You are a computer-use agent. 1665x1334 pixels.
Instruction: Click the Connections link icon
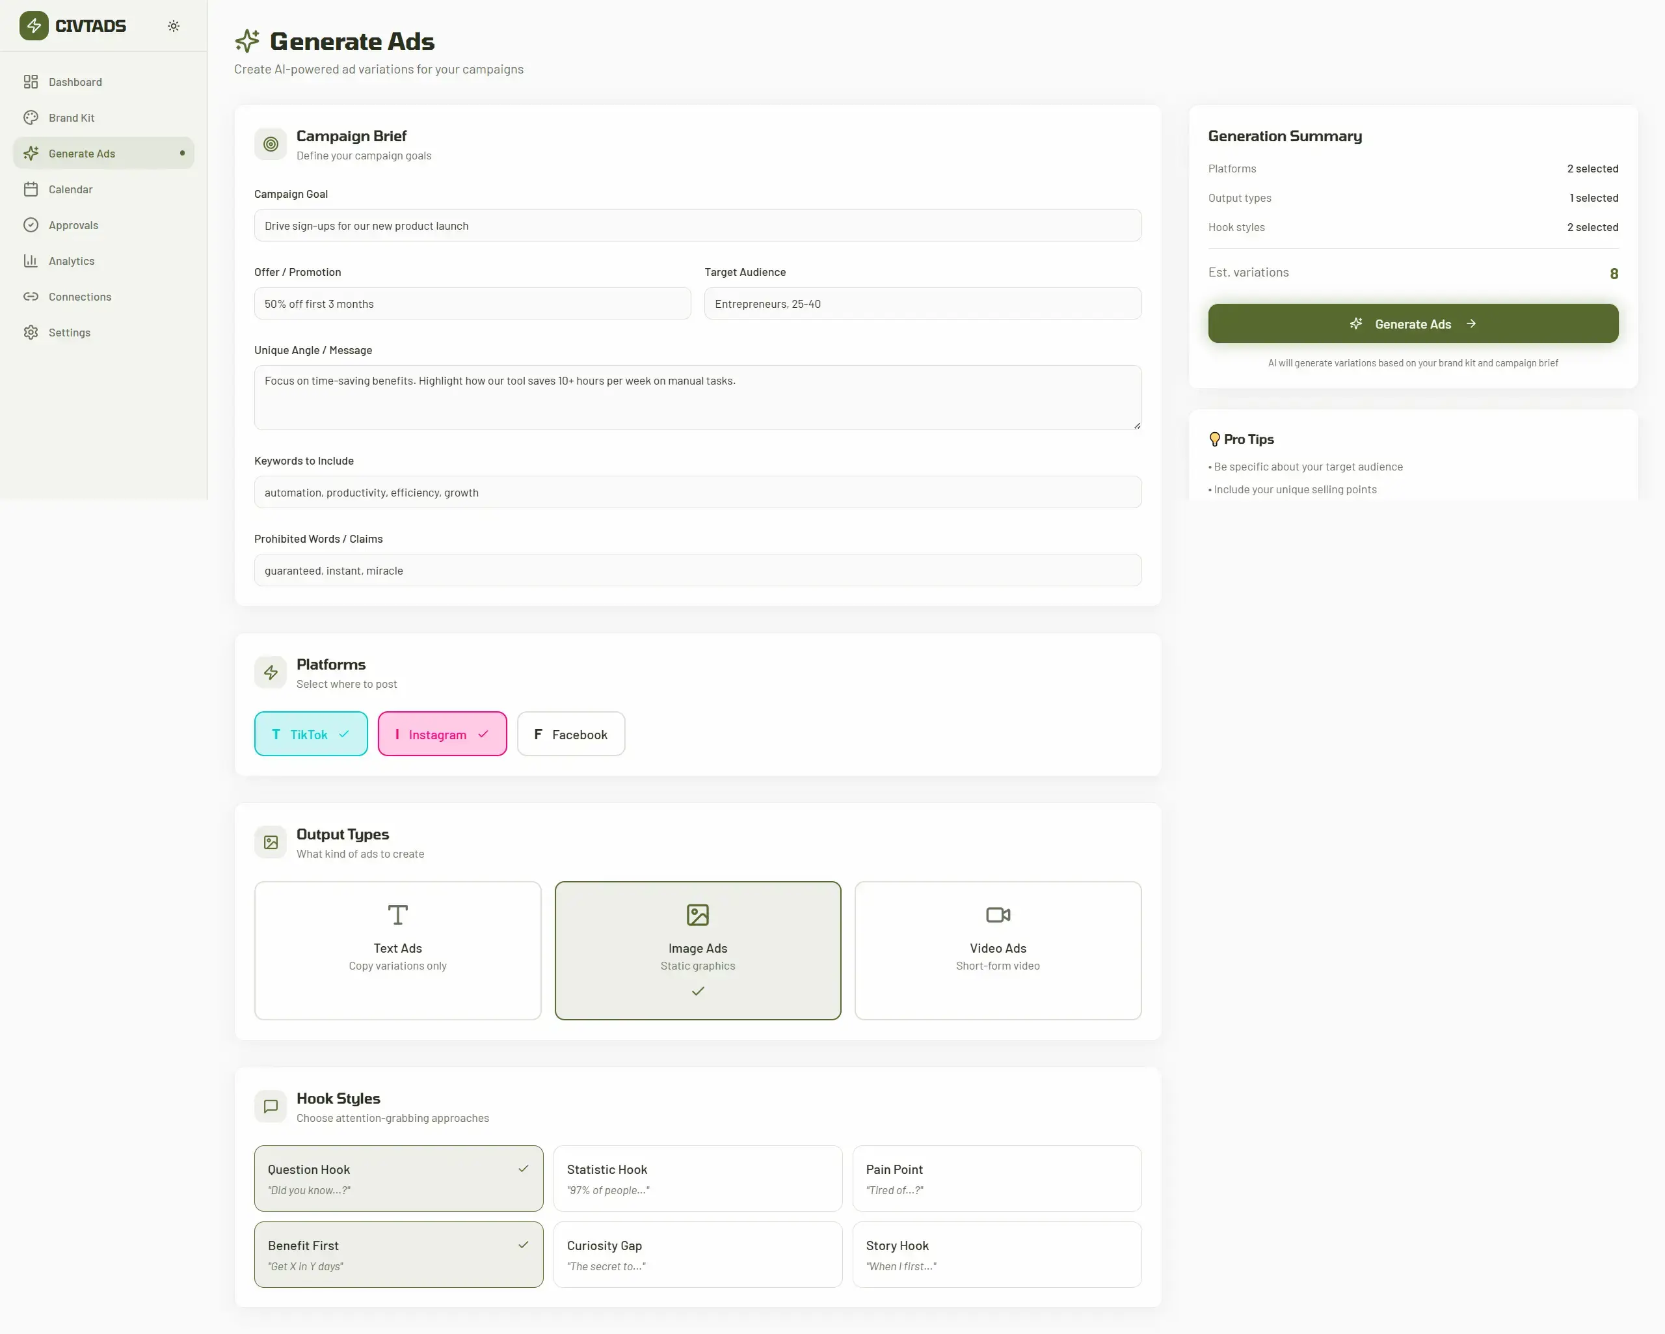click(31, 296)
